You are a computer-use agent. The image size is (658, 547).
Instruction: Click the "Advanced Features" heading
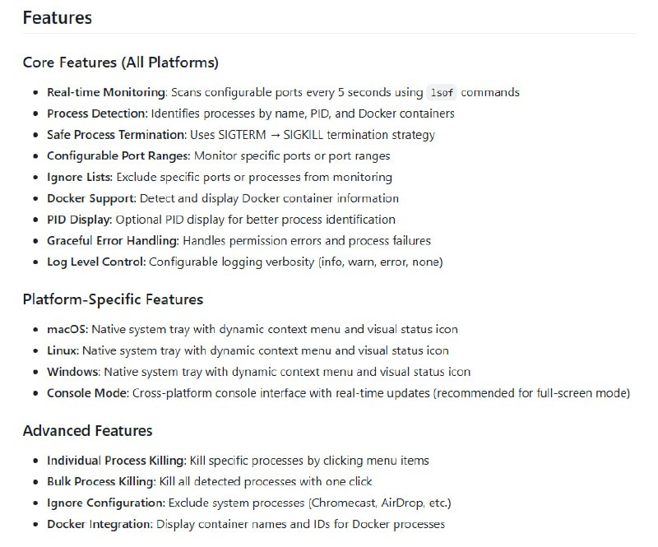click(87, 431)
